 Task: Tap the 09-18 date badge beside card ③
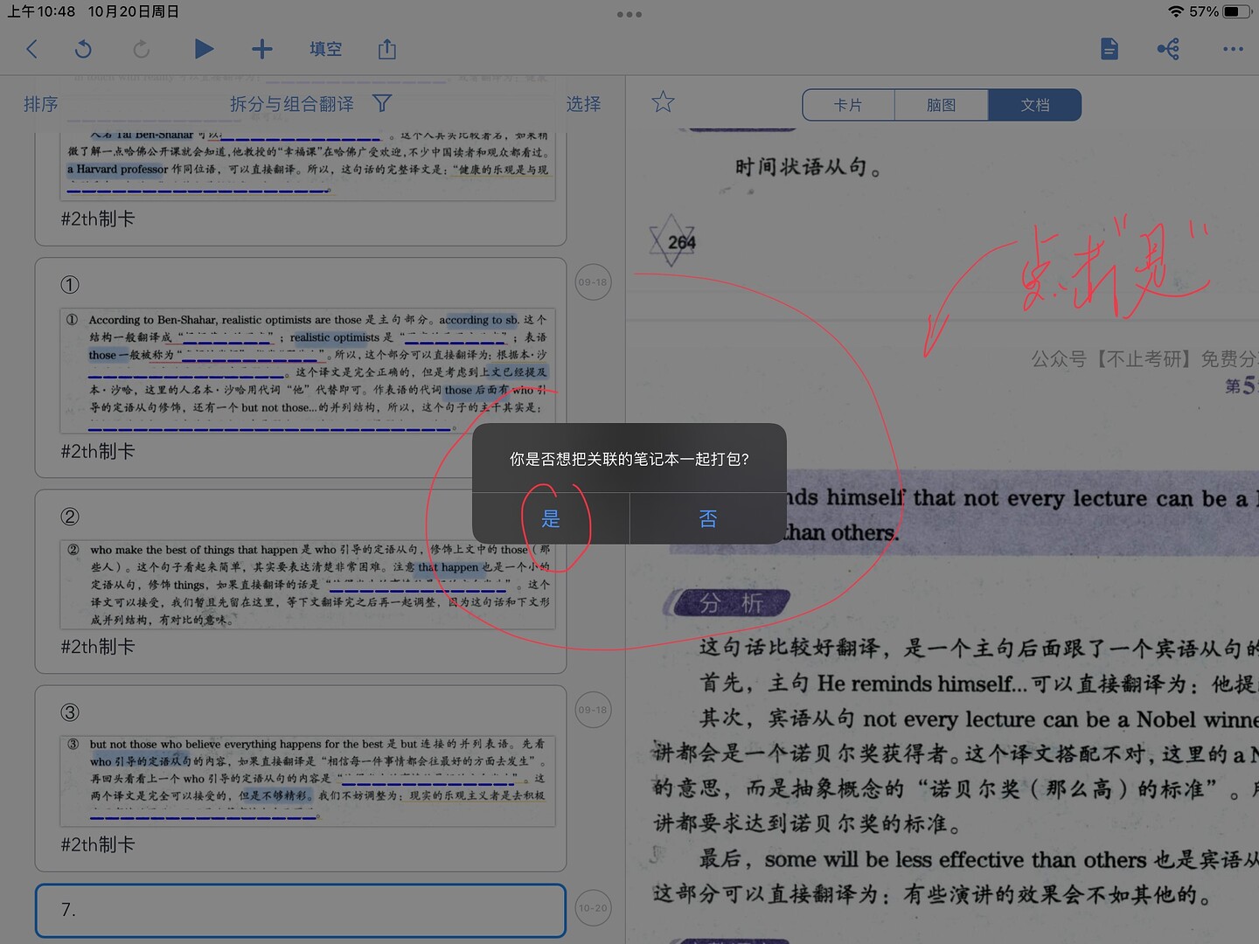(593, 710)
